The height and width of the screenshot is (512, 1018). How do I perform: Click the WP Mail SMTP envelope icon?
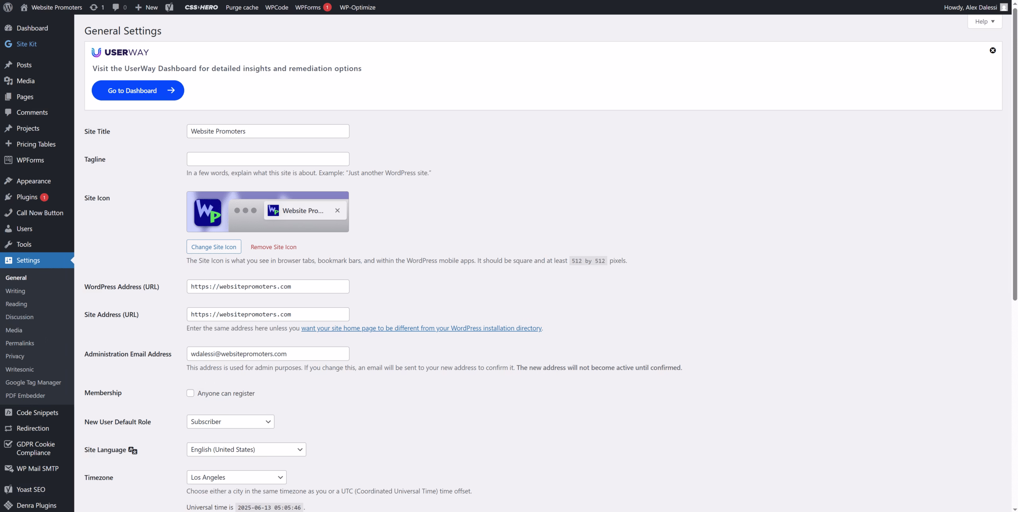tap(8, 469)
